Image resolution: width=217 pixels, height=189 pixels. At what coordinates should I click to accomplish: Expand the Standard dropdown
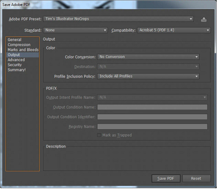pyautogui.click(x=76, y=30)
